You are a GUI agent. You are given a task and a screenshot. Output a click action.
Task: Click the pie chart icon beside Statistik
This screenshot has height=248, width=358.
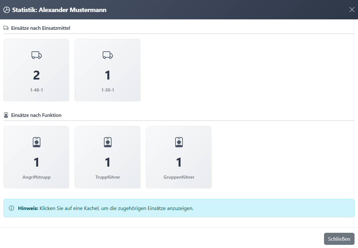[x=7, y=10]
